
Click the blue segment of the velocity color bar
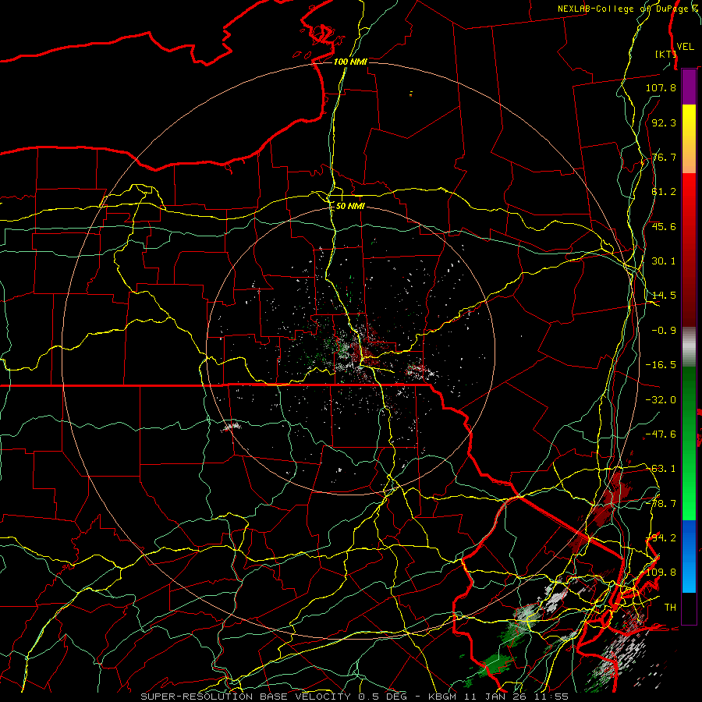[x=689, y=556]
